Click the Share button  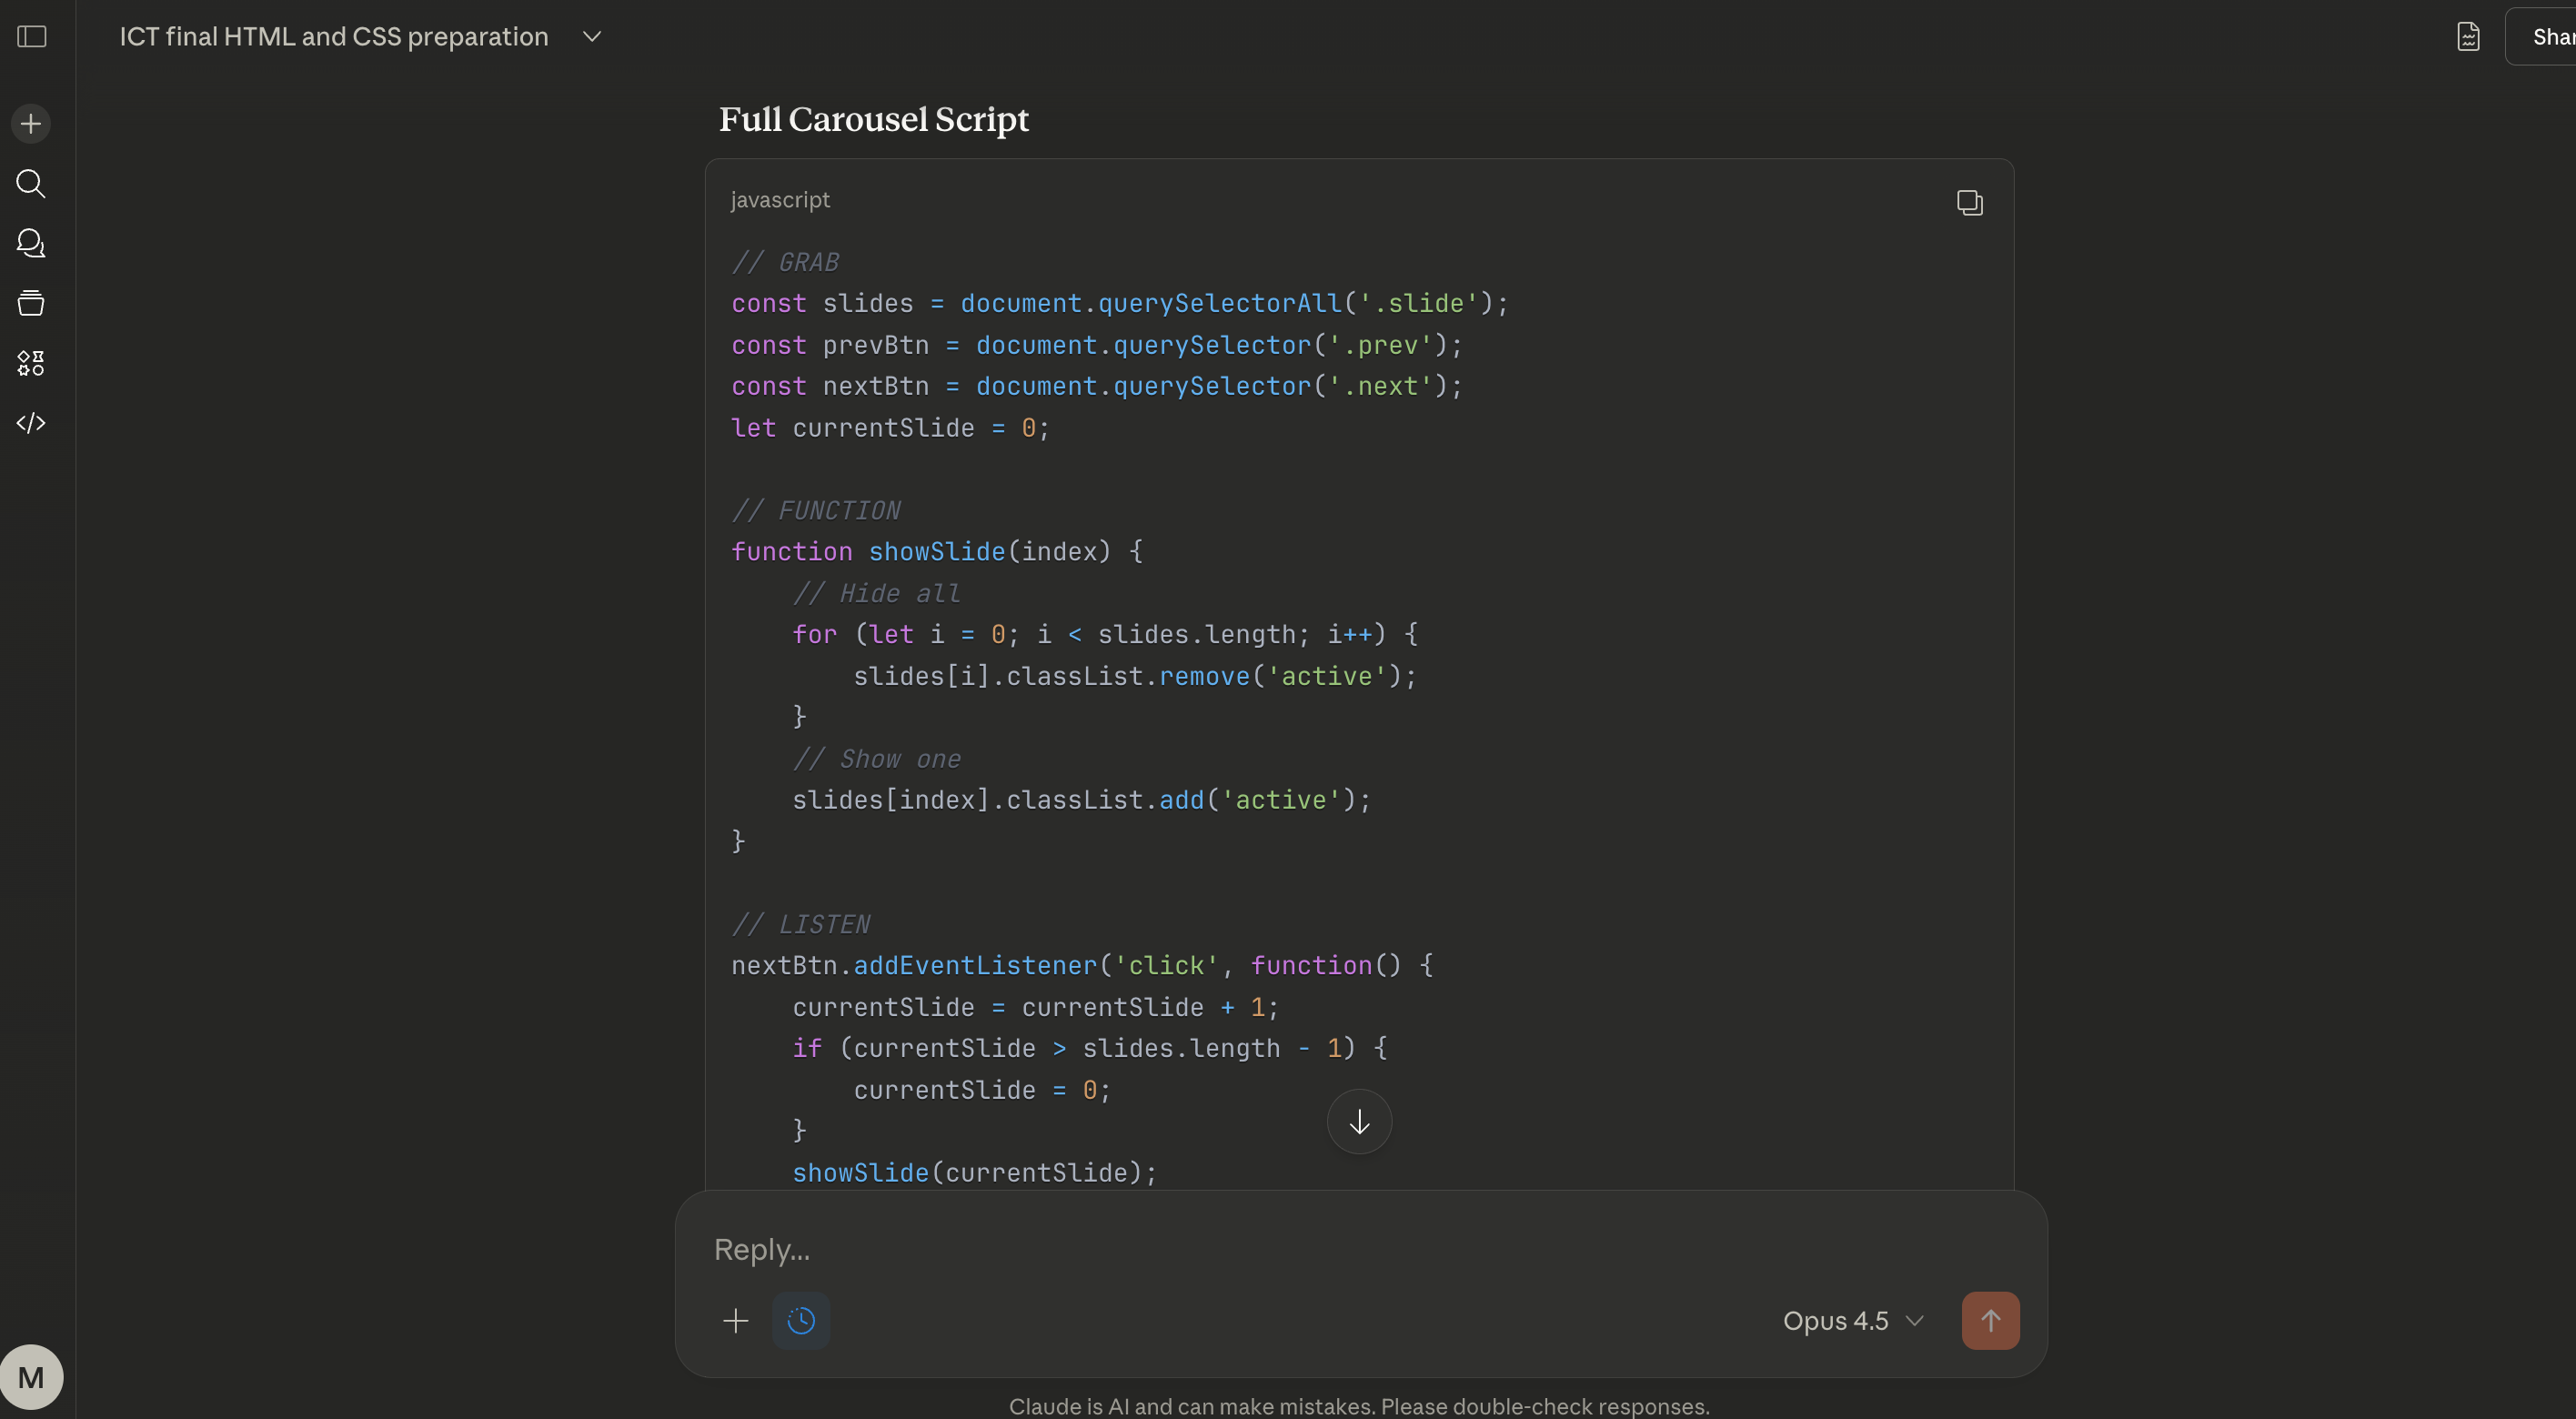pyautogui.click(x=2549, y=37)
